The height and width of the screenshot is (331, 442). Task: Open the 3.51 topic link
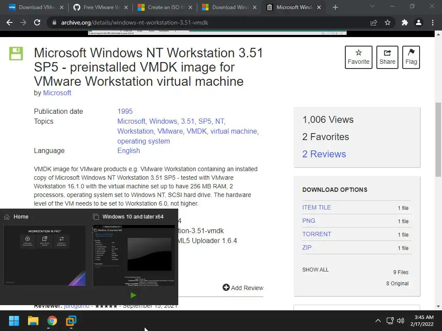[x=188, y=121]
